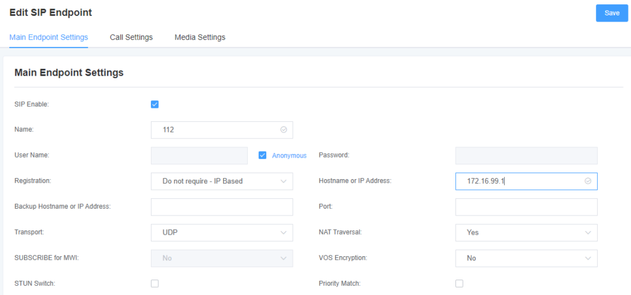The height and width of the screenshot is (295, 631).
Task: Toggle the Anonymous checkbox
Action: point(263,155)
